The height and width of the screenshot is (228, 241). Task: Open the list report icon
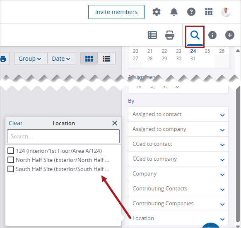(152, 35)
